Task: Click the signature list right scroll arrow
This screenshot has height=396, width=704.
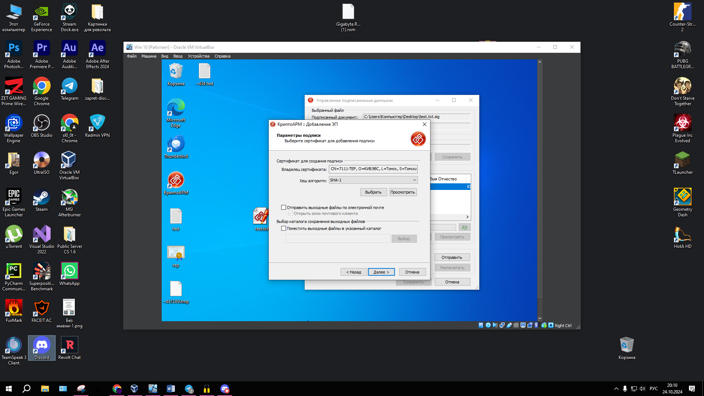Action: (467, 217)
